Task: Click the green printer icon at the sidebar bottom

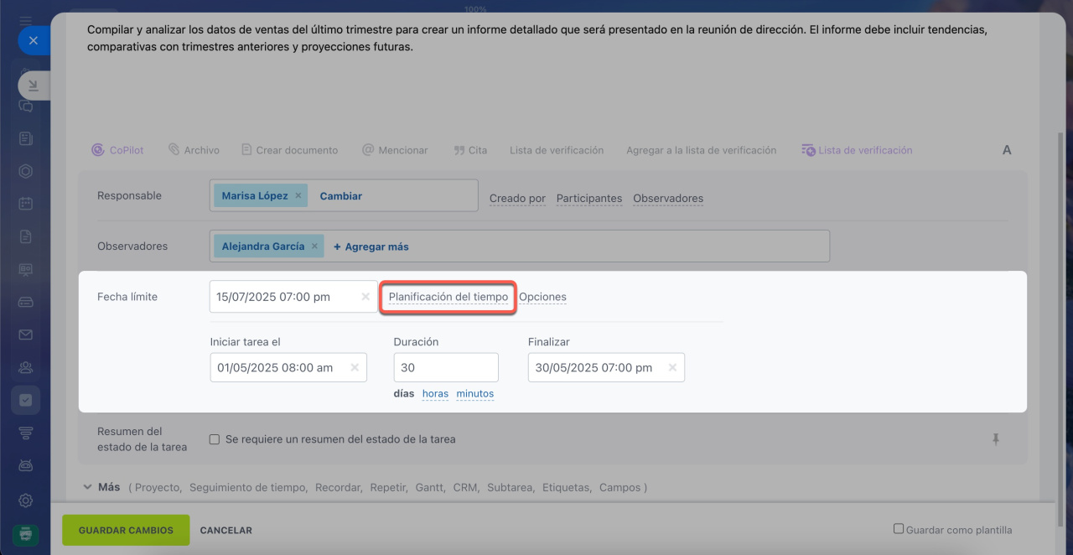Action: pyautogui.click(x=26, y=534)
